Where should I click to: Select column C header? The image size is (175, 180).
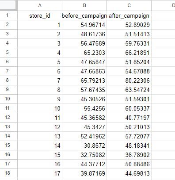[129, 5]
